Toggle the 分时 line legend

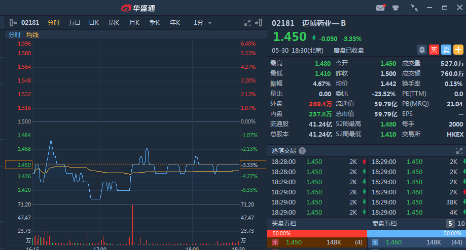pyautogui.click(x=14, y=35)
